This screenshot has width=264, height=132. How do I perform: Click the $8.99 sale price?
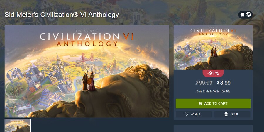coord(224,83)
